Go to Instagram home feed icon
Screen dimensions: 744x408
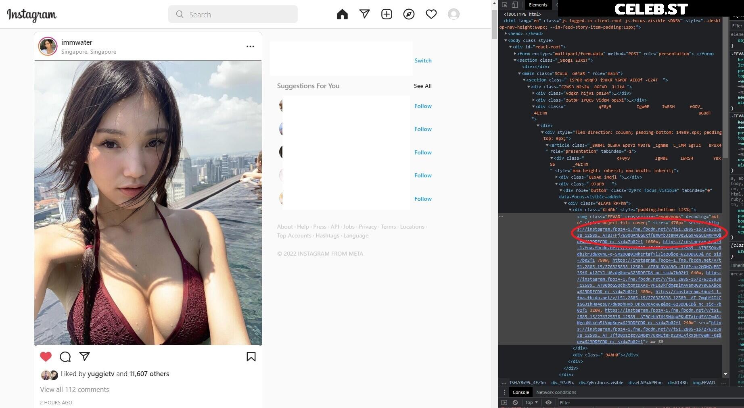coord(342,15)
